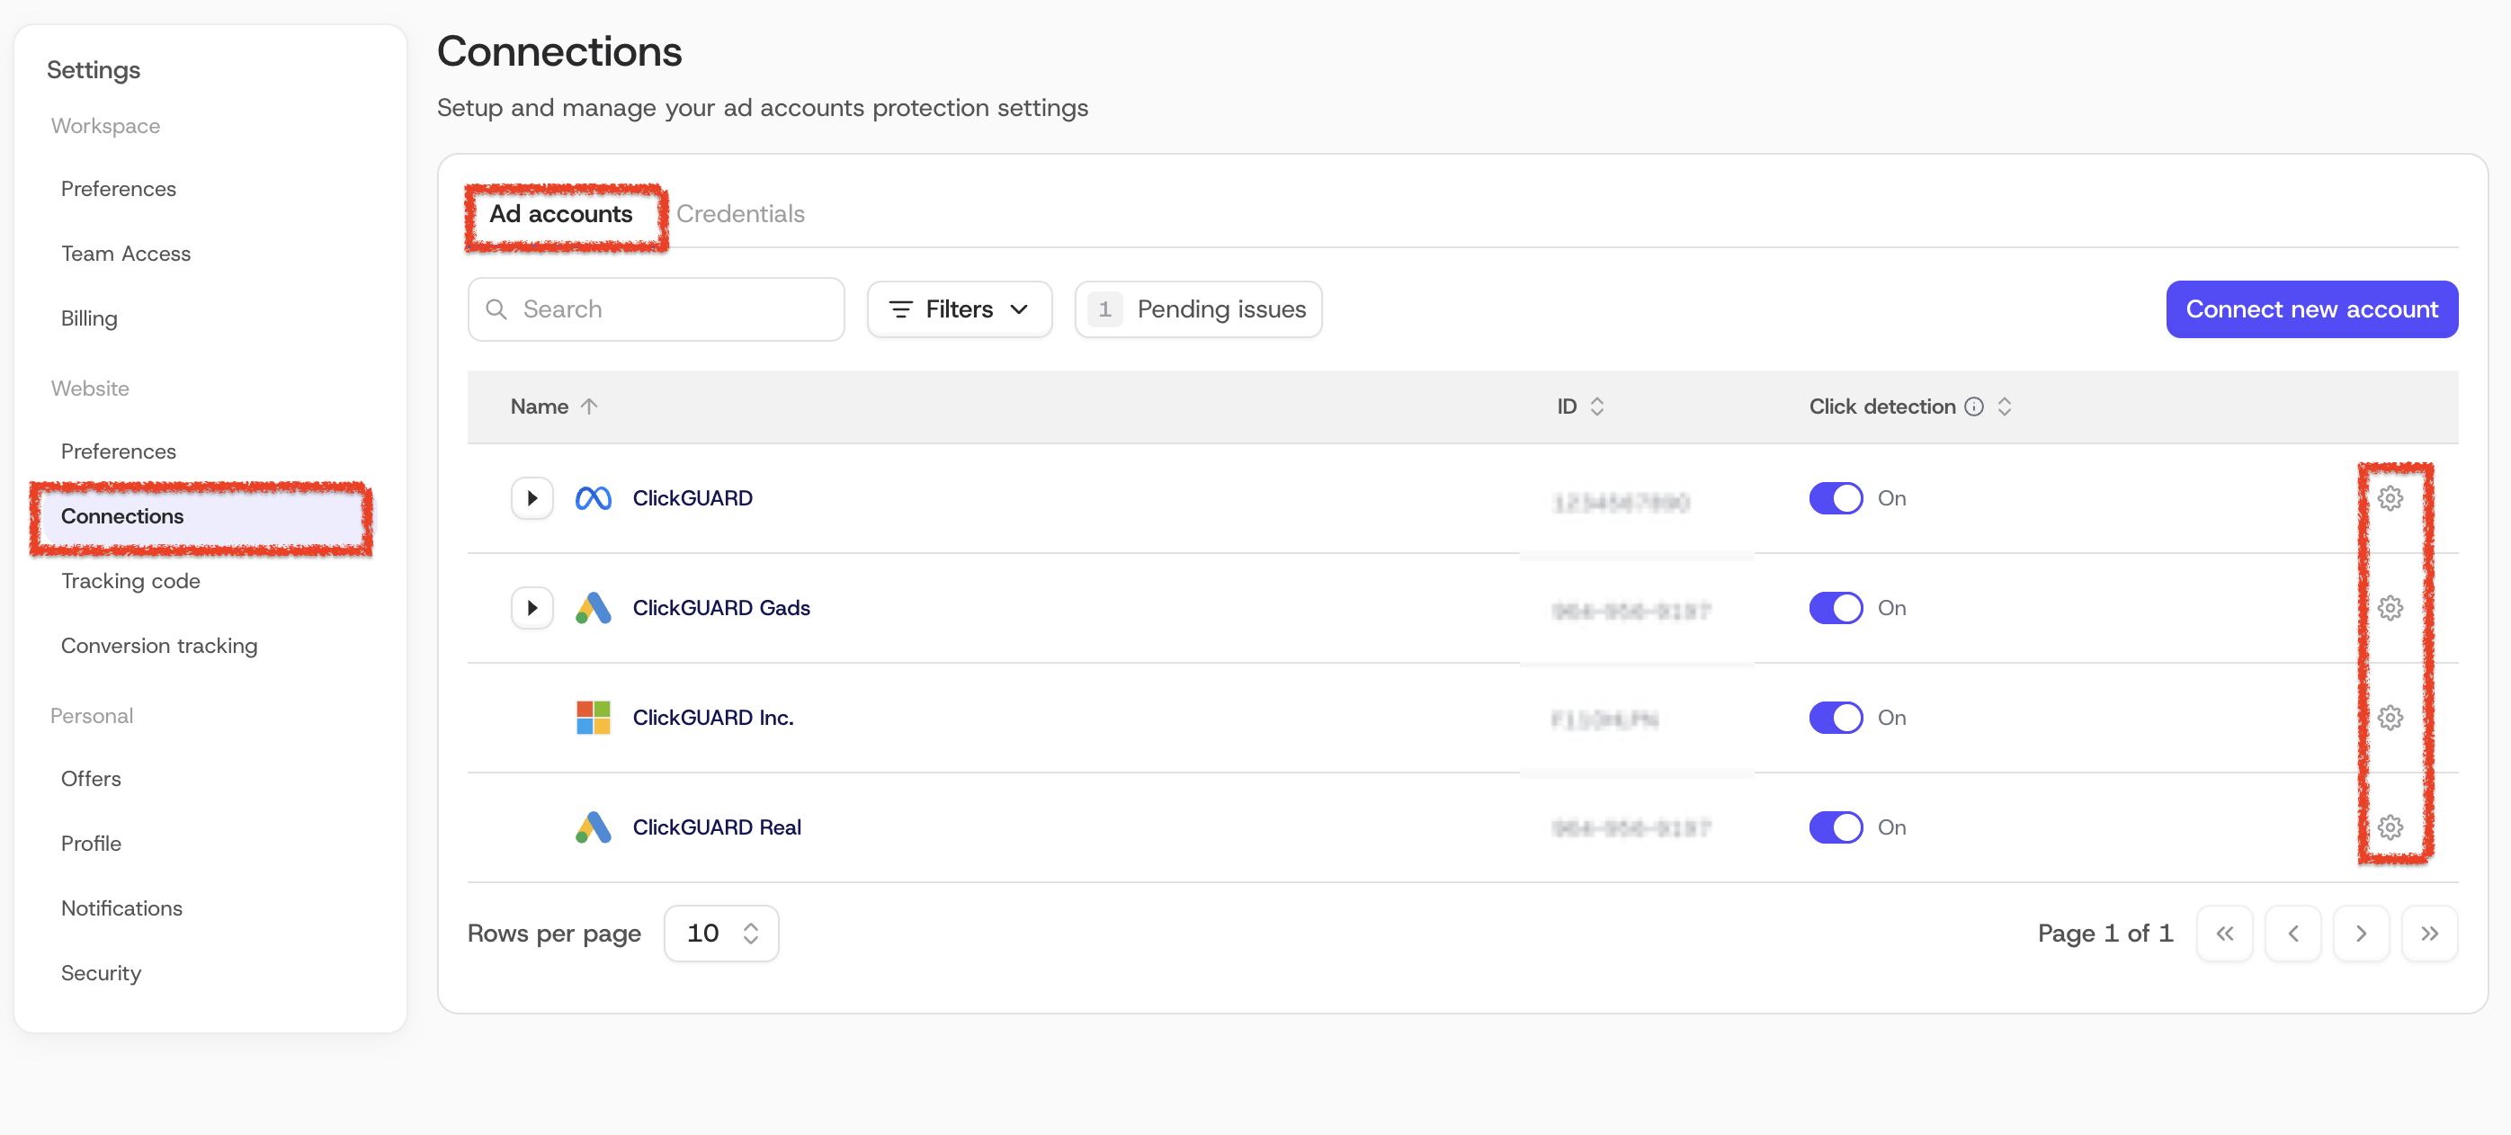Open Security settings
The height and width of the screenshot is (1135, 2511).
pos(101,973)
